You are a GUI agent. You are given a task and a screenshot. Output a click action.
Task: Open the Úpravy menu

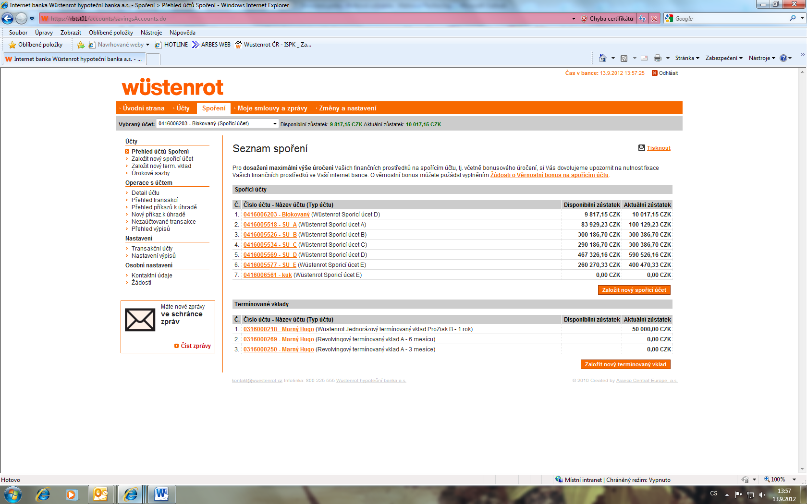pos(44,33)
